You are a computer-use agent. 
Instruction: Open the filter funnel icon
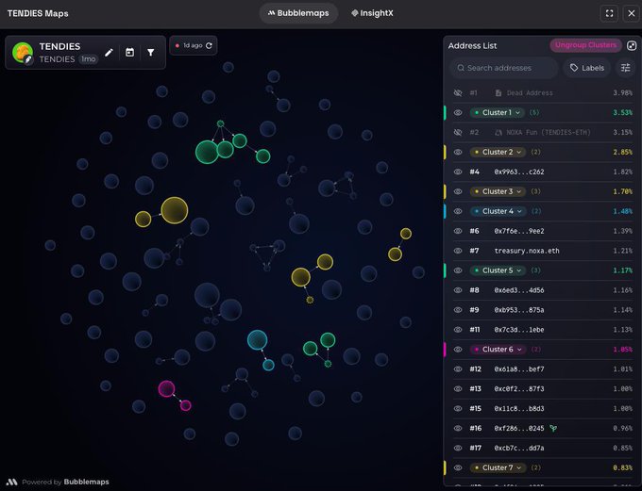click(x=151, y=53)
